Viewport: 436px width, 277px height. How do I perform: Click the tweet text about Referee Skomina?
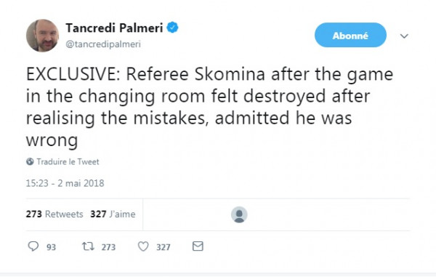tap(209, 107)
